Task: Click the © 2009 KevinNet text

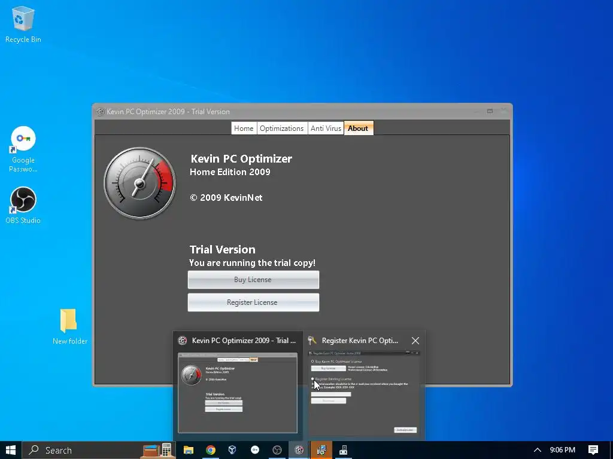Action: coord(226,198)
